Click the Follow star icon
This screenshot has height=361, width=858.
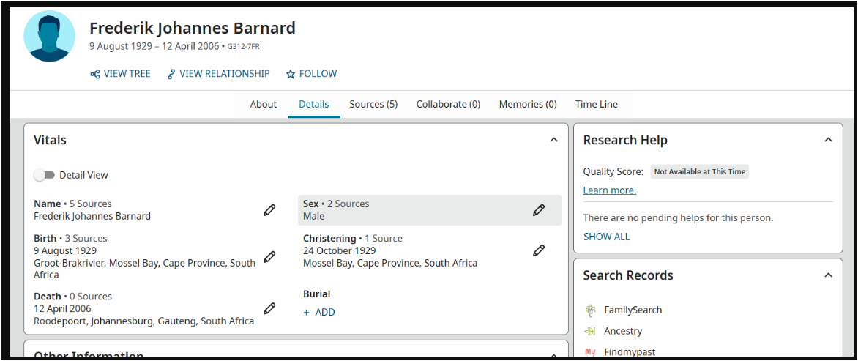tap(290, 74)
